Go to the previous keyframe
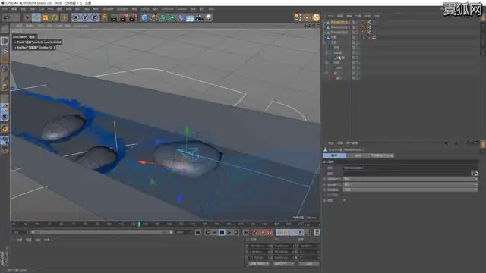The width and height of the screenshot is (486, 273). coord(207,232)
